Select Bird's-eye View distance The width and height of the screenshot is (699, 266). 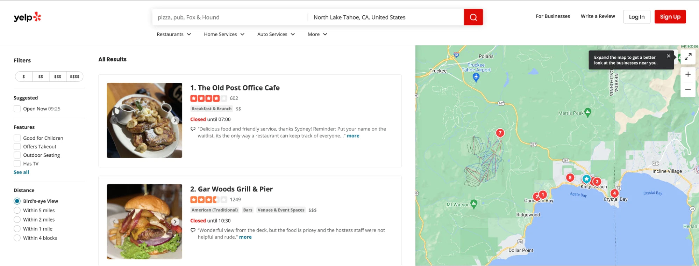[x=17, y=201]
